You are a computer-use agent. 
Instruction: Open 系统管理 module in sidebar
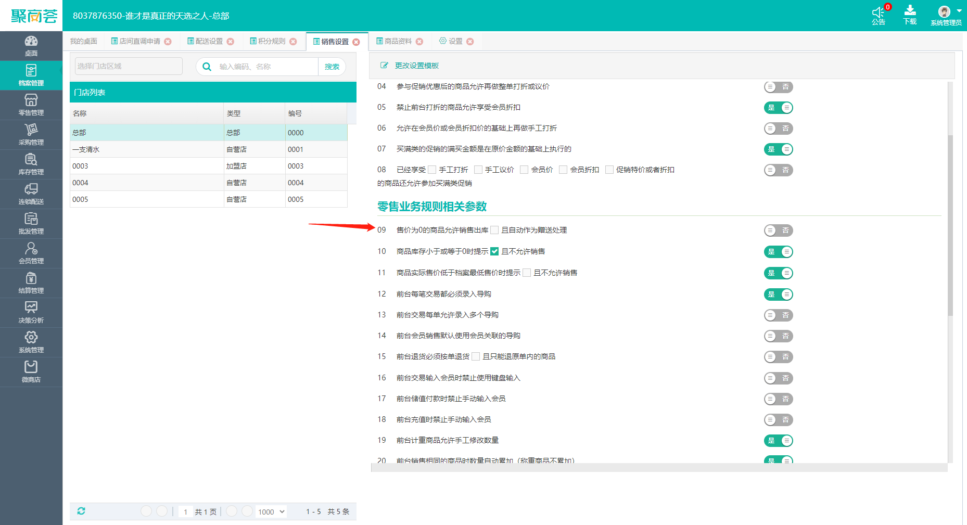31,342
